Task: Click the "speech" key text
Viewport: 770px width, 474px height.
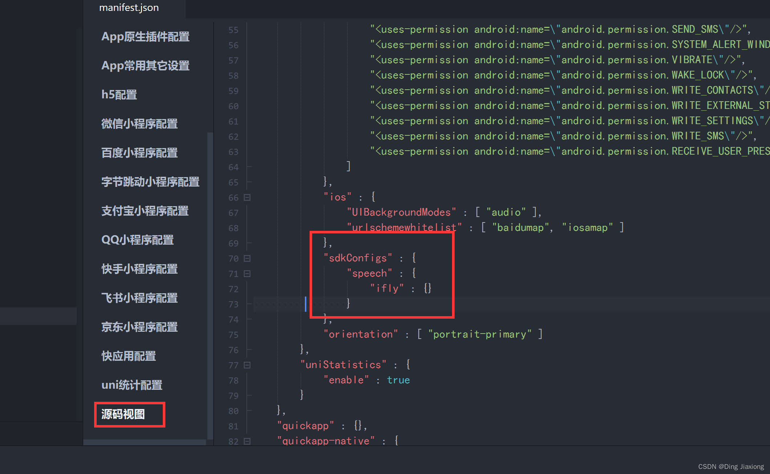Action: pyautogui.click(x=370, y=273)
